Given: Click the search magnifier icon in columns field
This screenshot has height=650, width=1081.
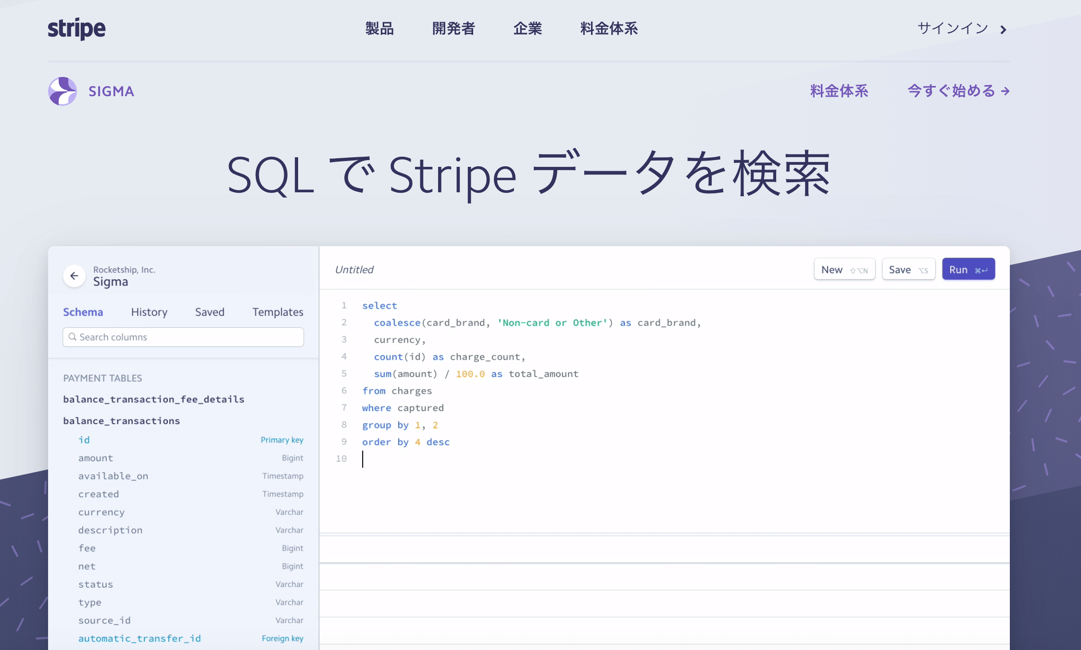Looking at the screenshot, I should tap(73, 337).
